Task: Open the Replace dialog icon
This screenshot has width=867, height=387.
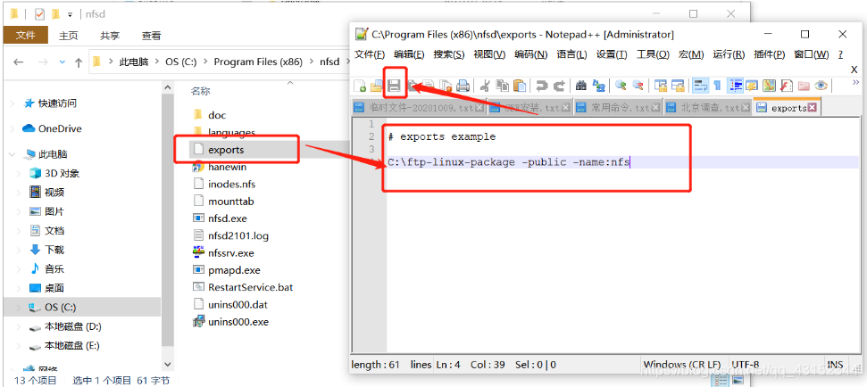Action: [x=598, y=86]
